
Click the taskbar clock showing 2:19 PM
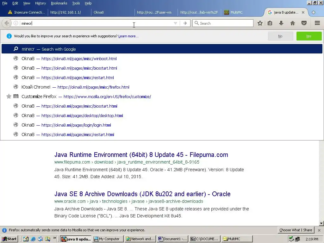tap(312, 239)
